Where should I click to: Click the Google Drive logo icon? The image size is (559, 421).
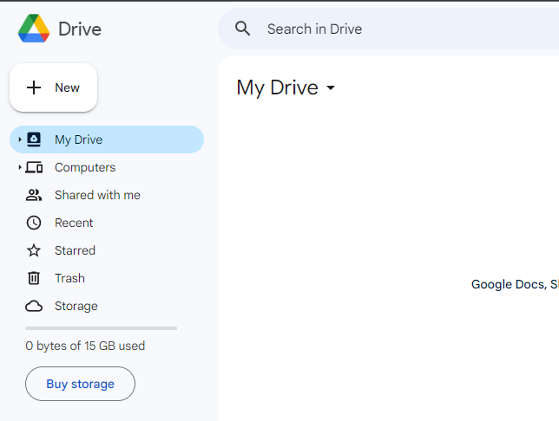(34, 29)
